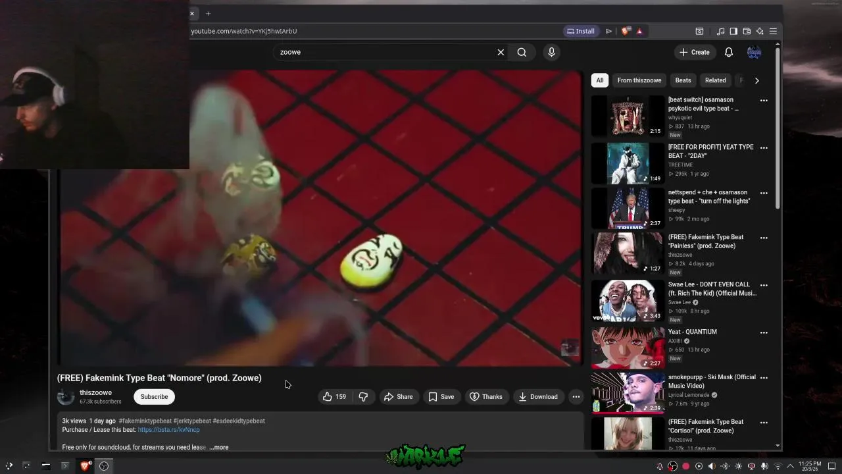The height and width of the screenshot is (474, 842).
Task: Open menu for Fakemink Painless video
Action: point(764,238)
